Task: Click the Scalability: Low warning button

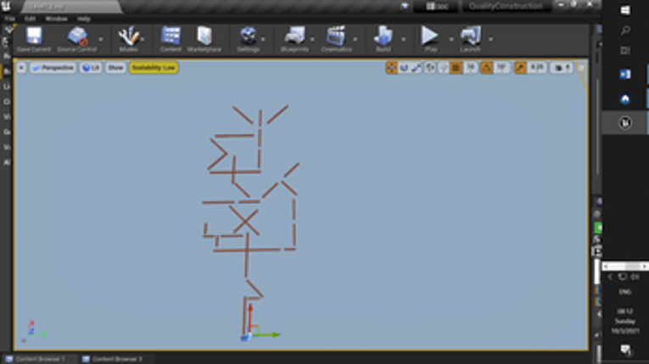Action: [x=154, y=68]
